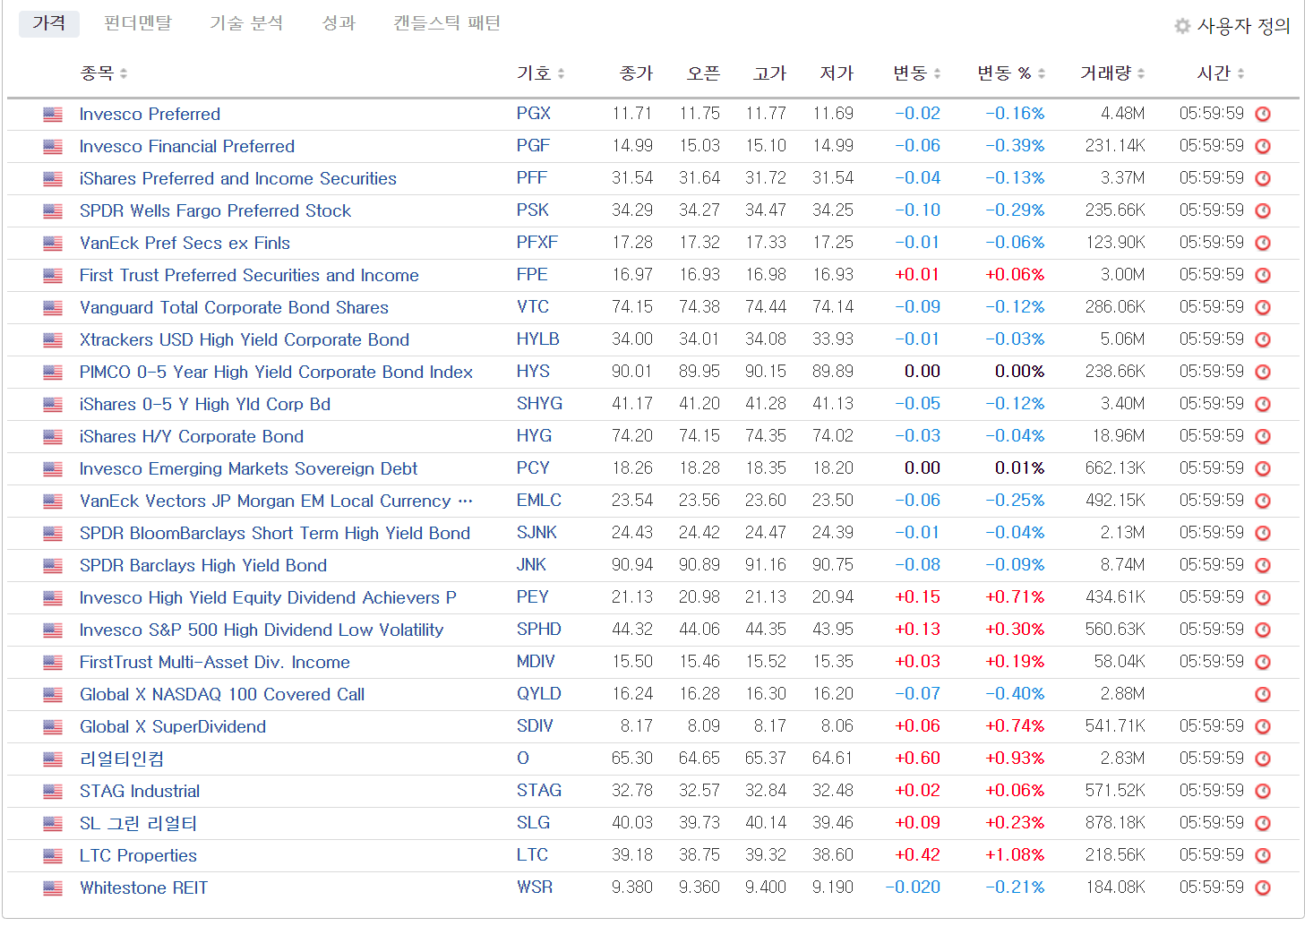Viewport: 1313px width, 926px height.
Task: Click the US flag icon beside SPDR Barclays High Yield Bond
Action: [53, 566]
